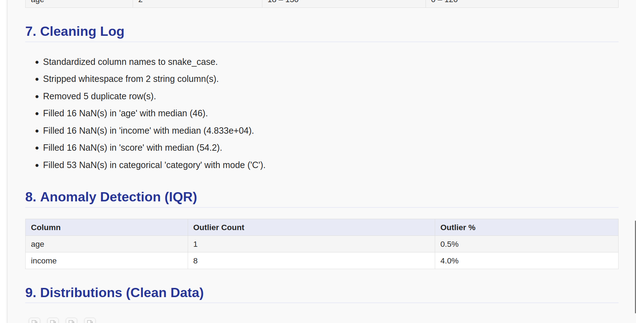Click 'Stripped whitespace from 2 string column(s).' line
Viewport: 636px width, 323px height.
click(x=131, y=79)
